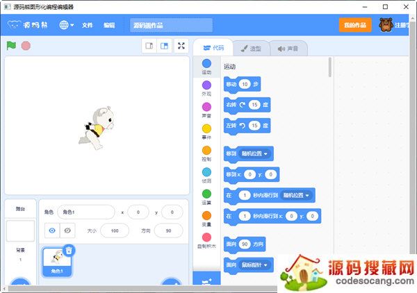Click y value in glide to x y block
Screen dimensions: 417x293
313,216
